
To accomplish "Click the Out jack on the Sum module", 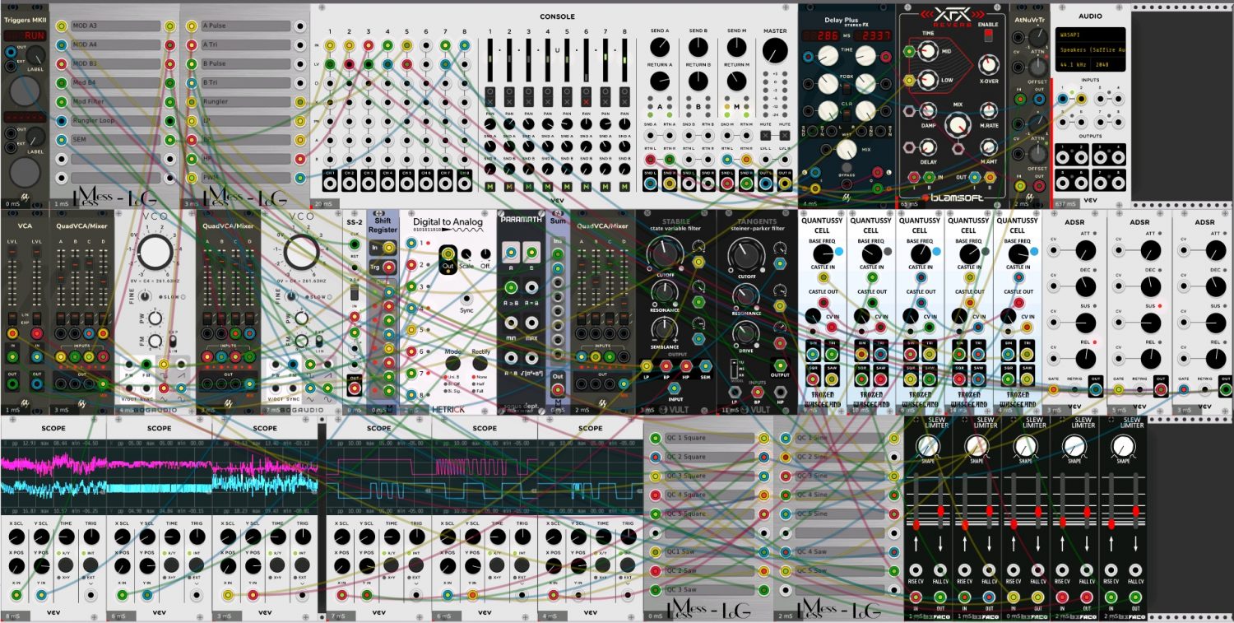I will (558, 388).
